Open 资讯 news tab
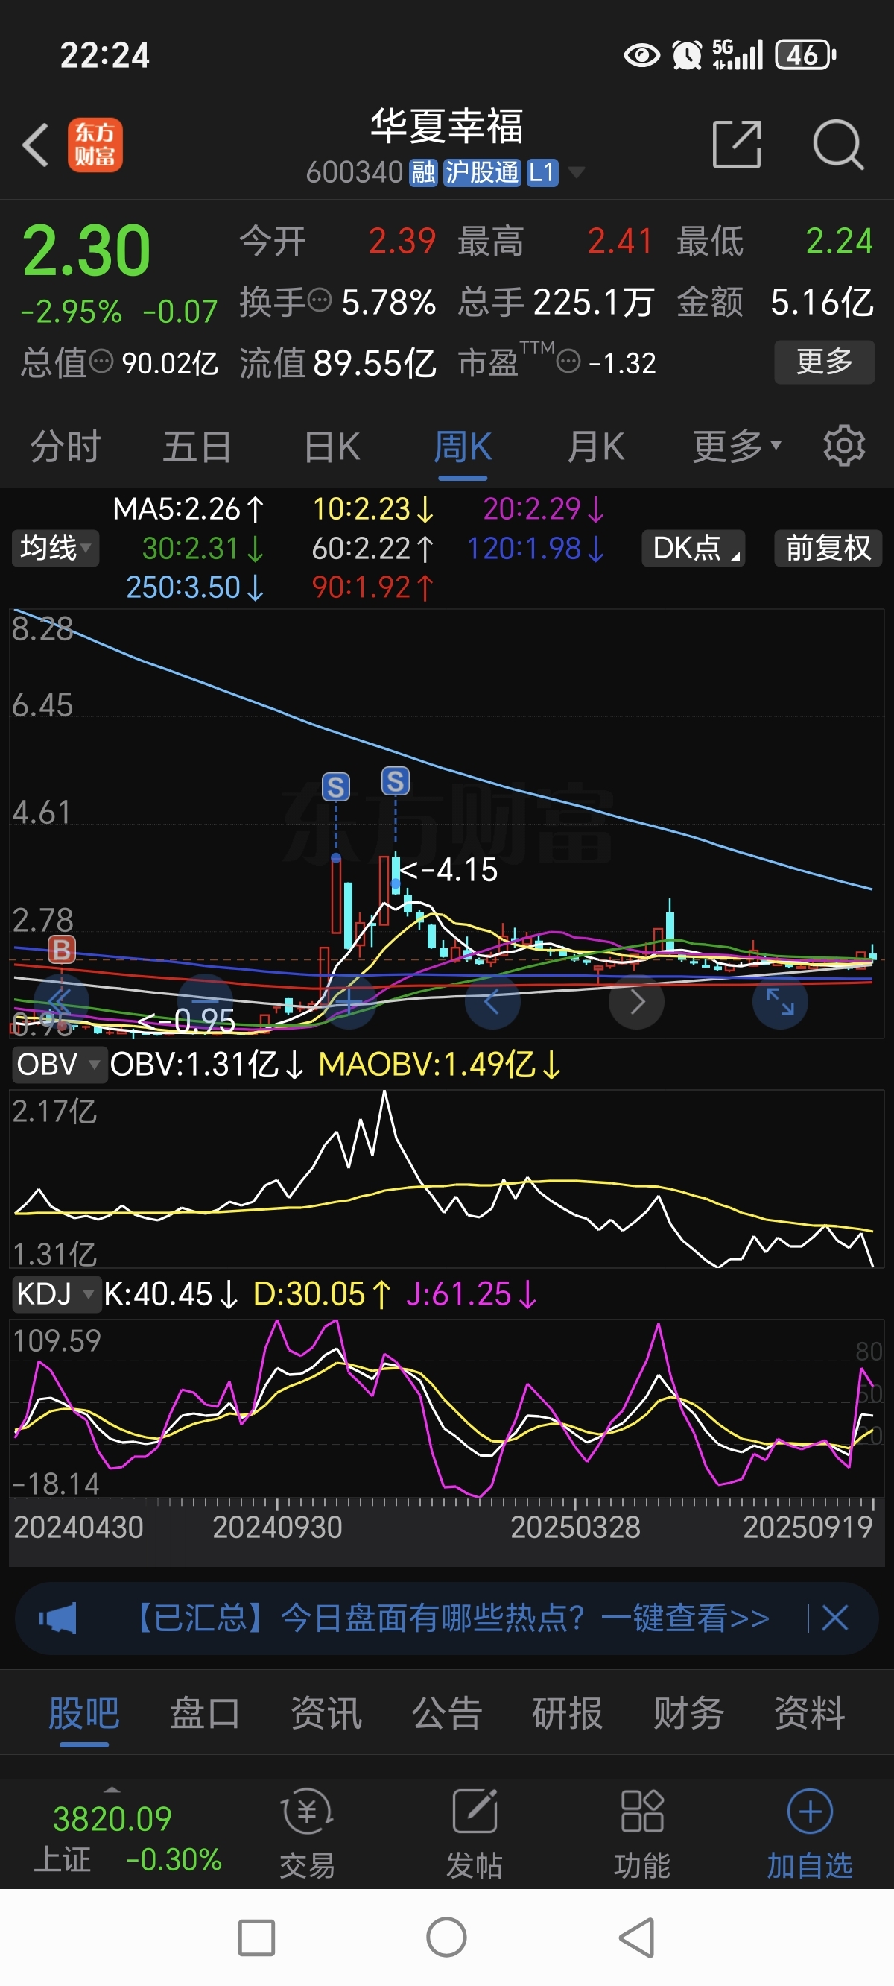 pos(326,1714)
